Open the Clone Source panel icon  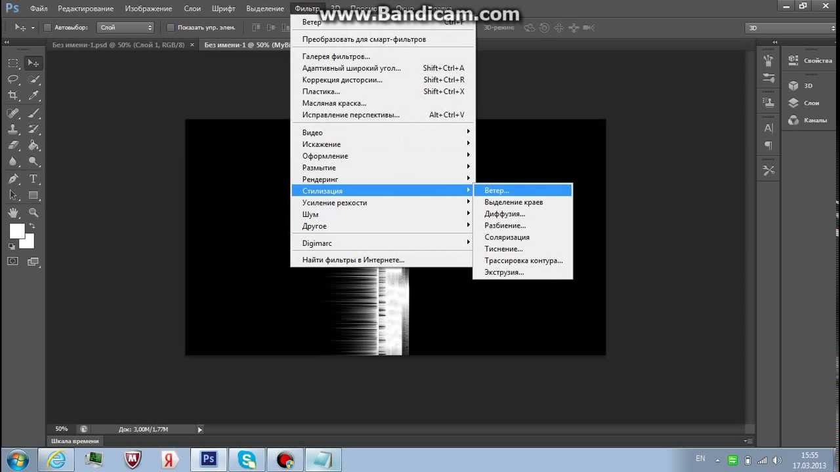click(x=768, y=102)
